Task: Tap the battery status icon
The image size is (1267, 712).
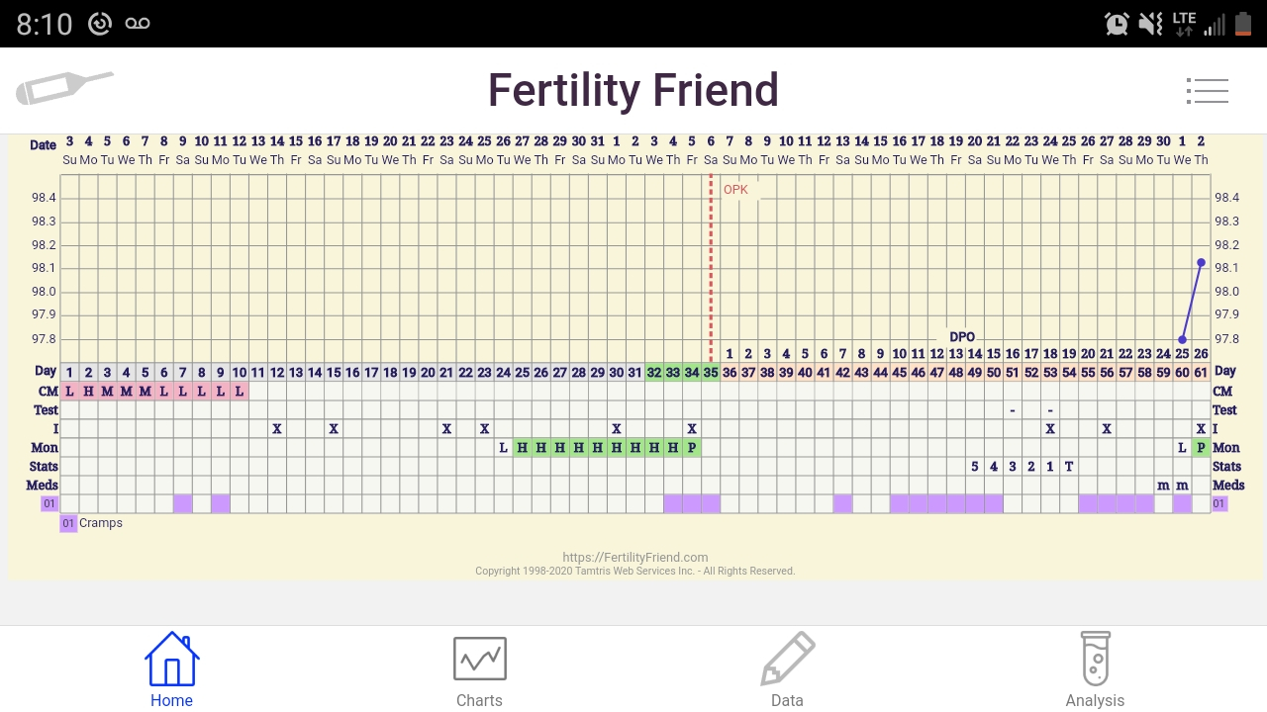Action: [1243, 24]
